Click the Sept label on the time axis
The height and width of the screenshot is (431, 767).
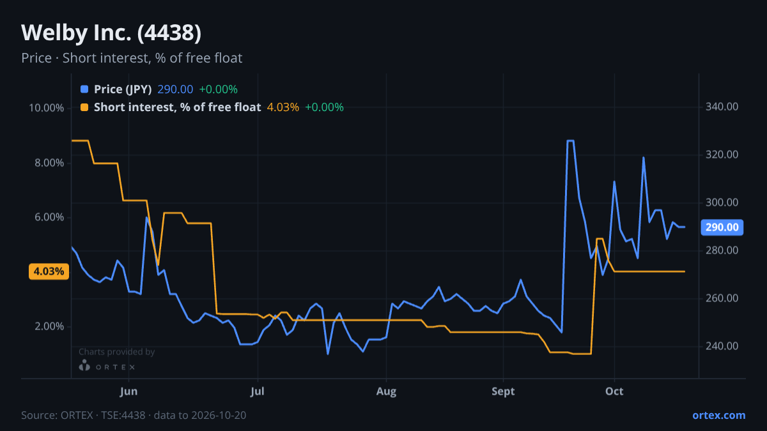[x=504, y=391]
